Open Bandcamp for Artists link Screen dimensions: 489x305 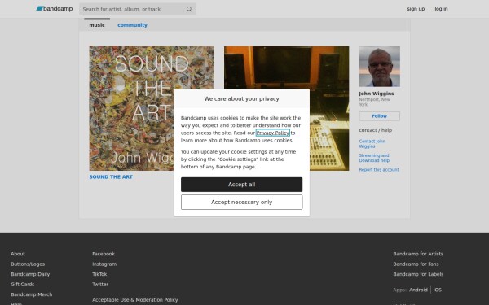tap(418, 254)
